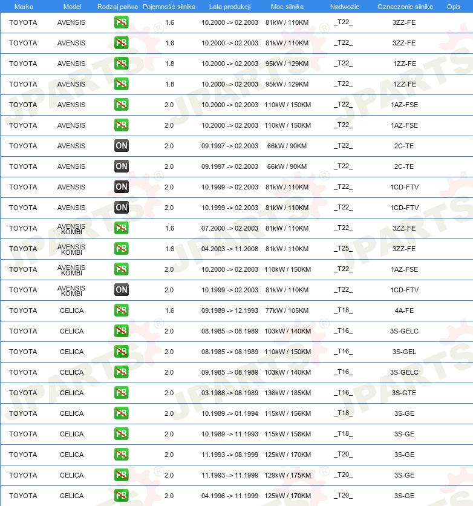Click the PB icon in the Celica 10.1989 -> 01.1994 row

121,413
